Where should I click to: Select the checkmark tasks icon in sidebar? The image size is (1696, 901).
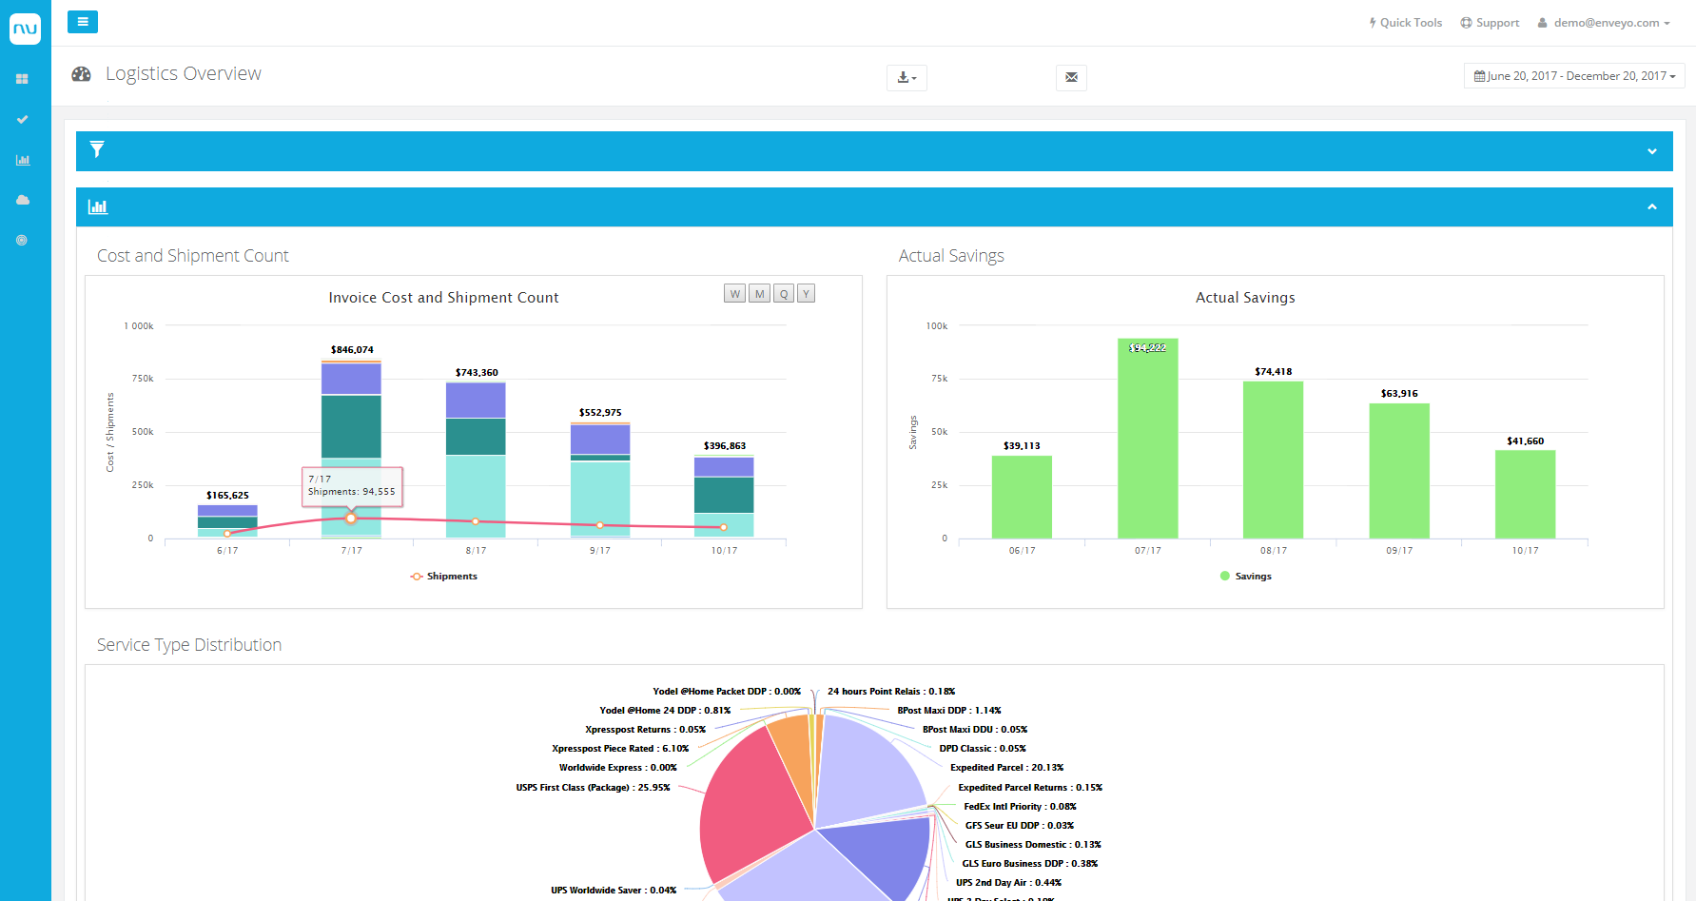pos(23,120)
